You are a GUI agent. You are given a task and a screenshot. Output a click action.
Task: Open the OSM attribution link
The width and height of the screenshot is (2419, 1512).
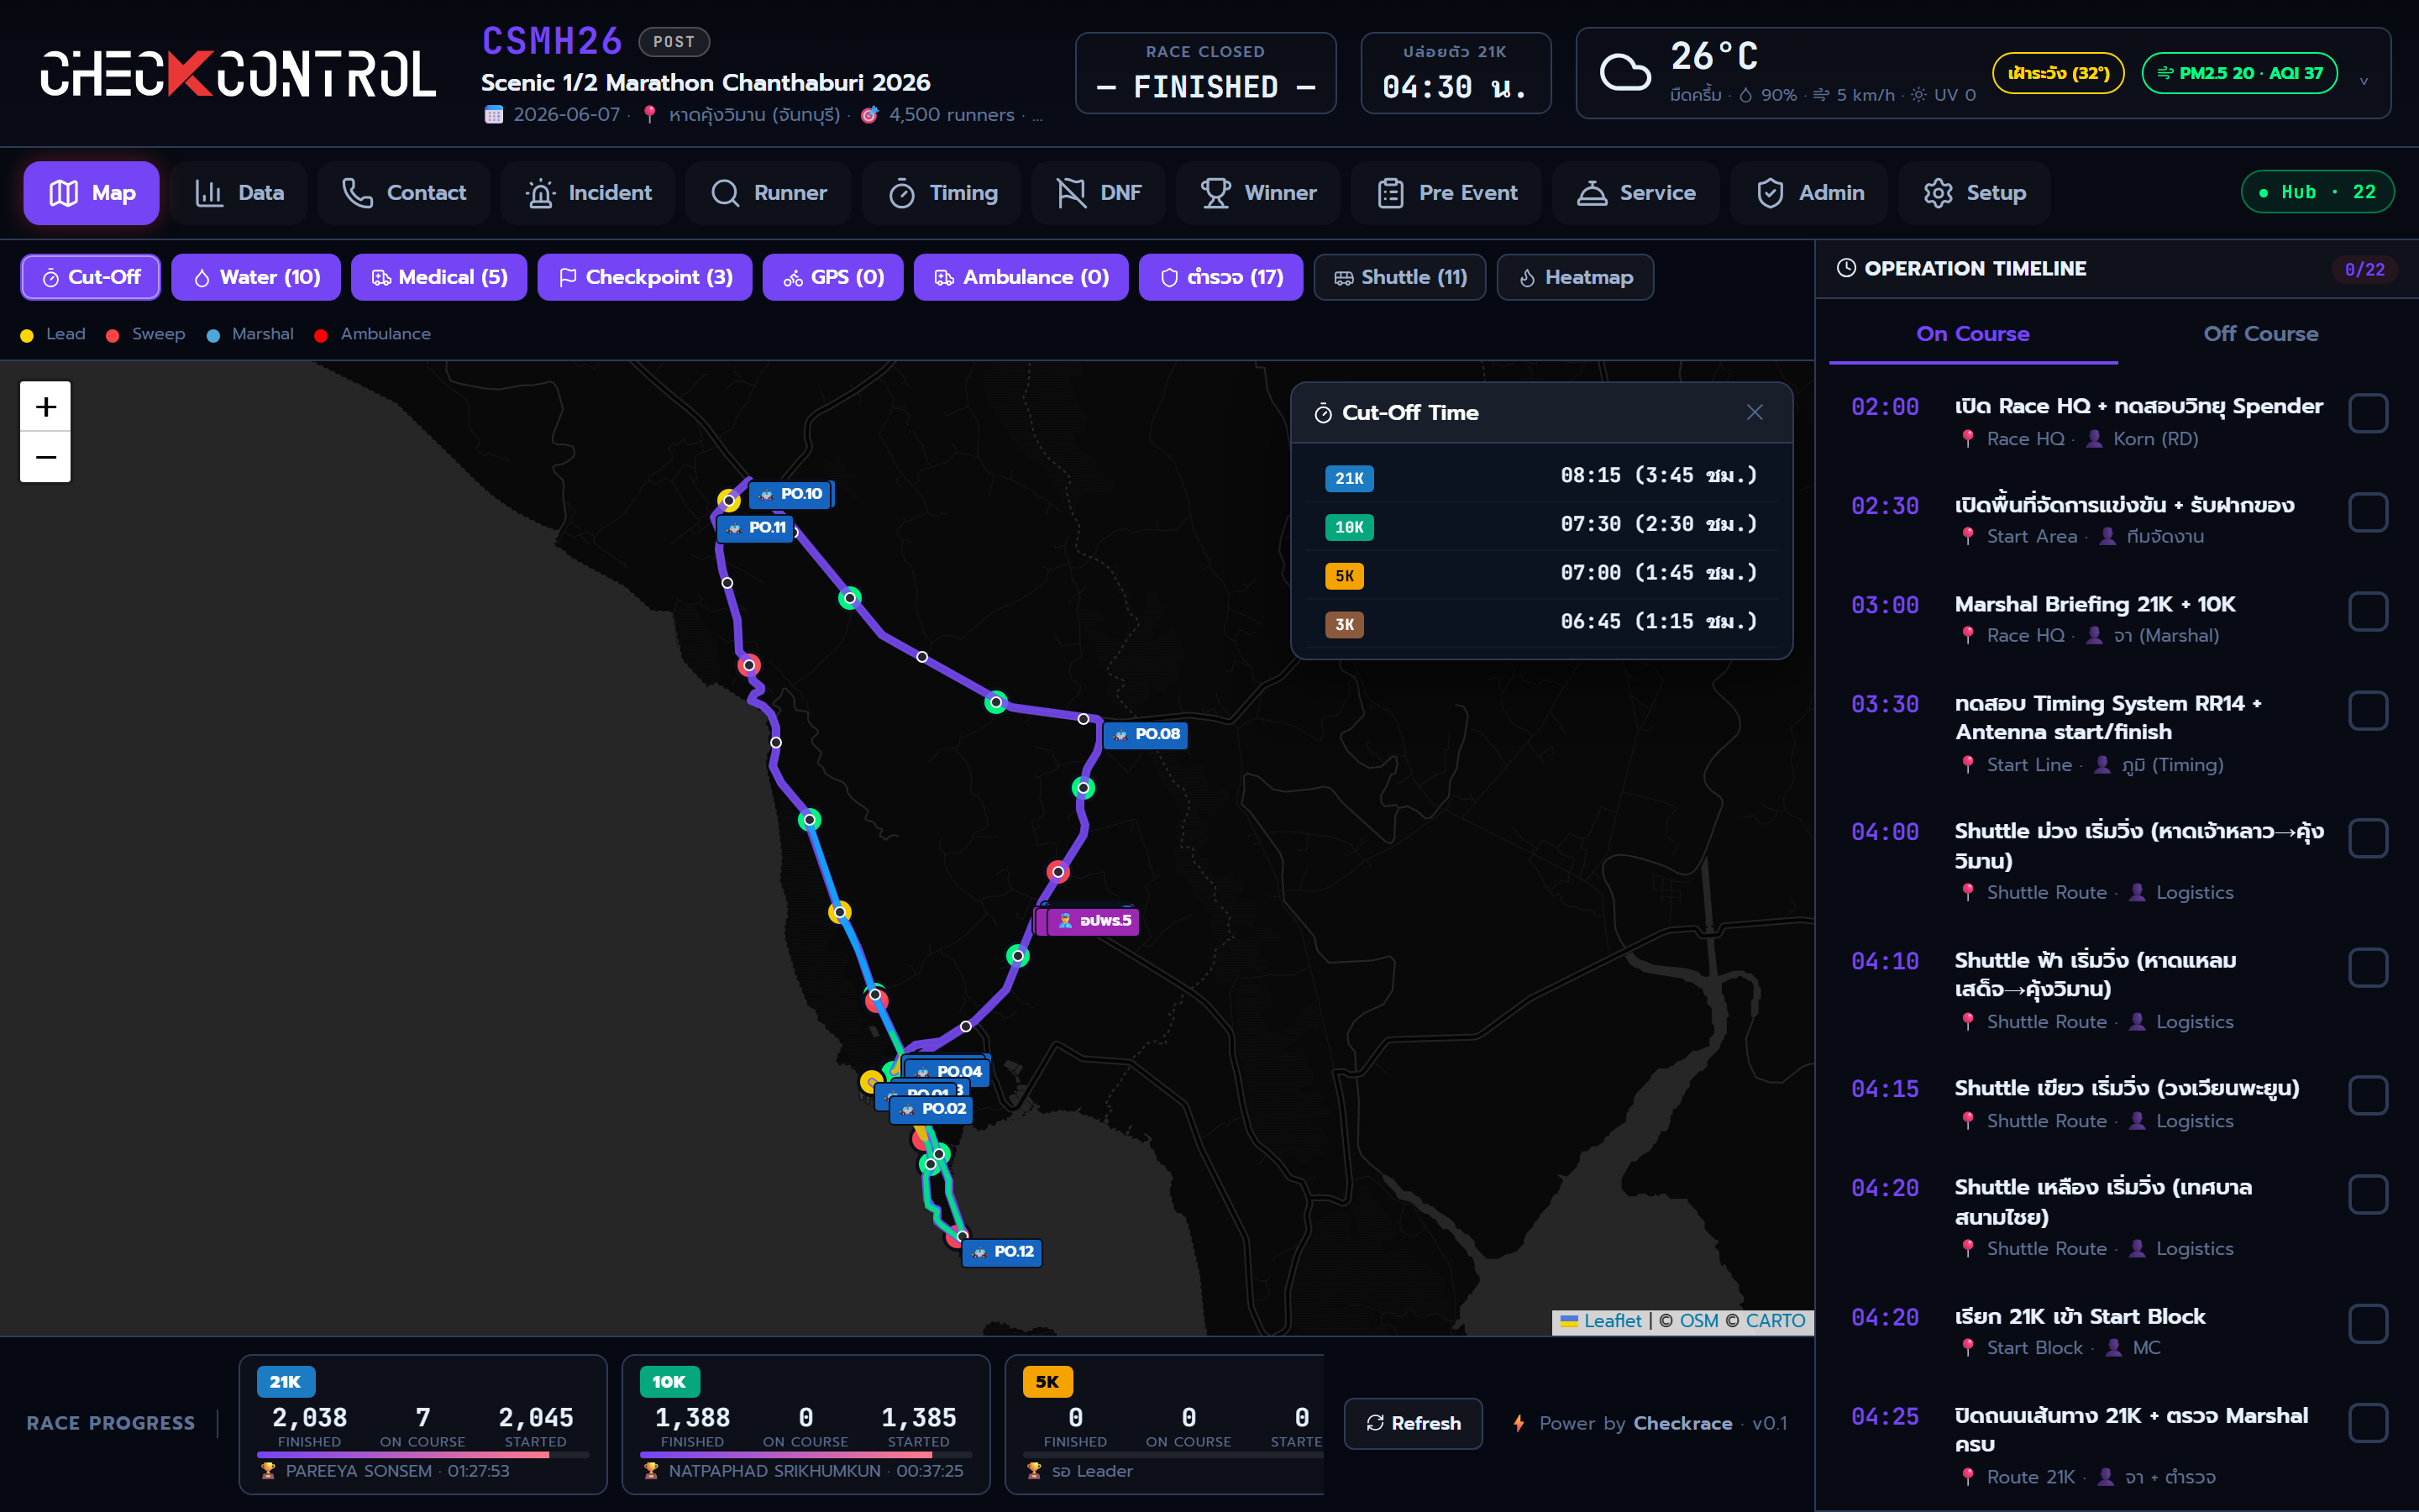click(x=1698, y=1320)
